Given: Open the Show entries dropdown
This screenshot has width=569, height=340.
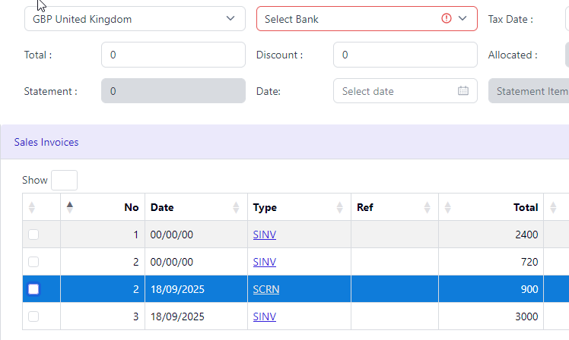Looking at the screenshot, I should (64, 180).
